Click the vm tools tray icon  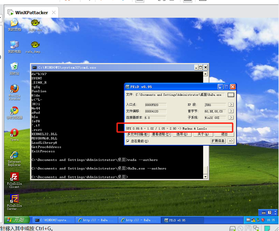[x=248, y=220]
